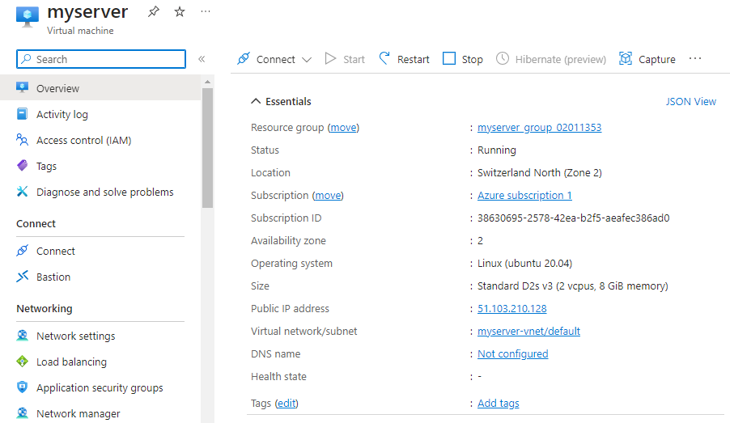
Task: Pin myserver to dashboard with pin icon
Action: tap(153, 11)
